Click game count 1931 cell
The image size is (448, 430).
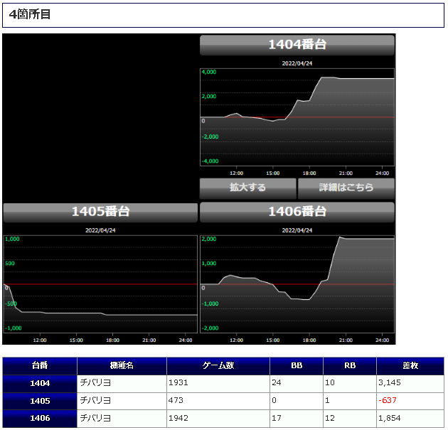(x=218, y=384)
